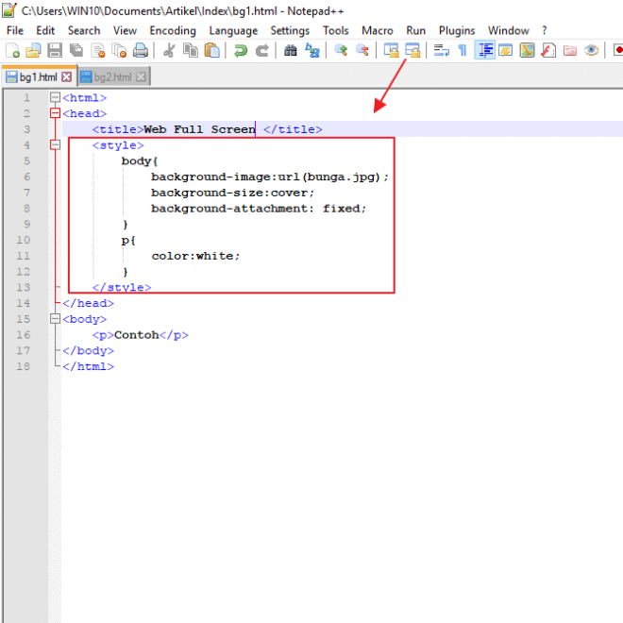Collapse the html tag fold on line 1
The image size is (623, 623).
(x=55, y=97)
